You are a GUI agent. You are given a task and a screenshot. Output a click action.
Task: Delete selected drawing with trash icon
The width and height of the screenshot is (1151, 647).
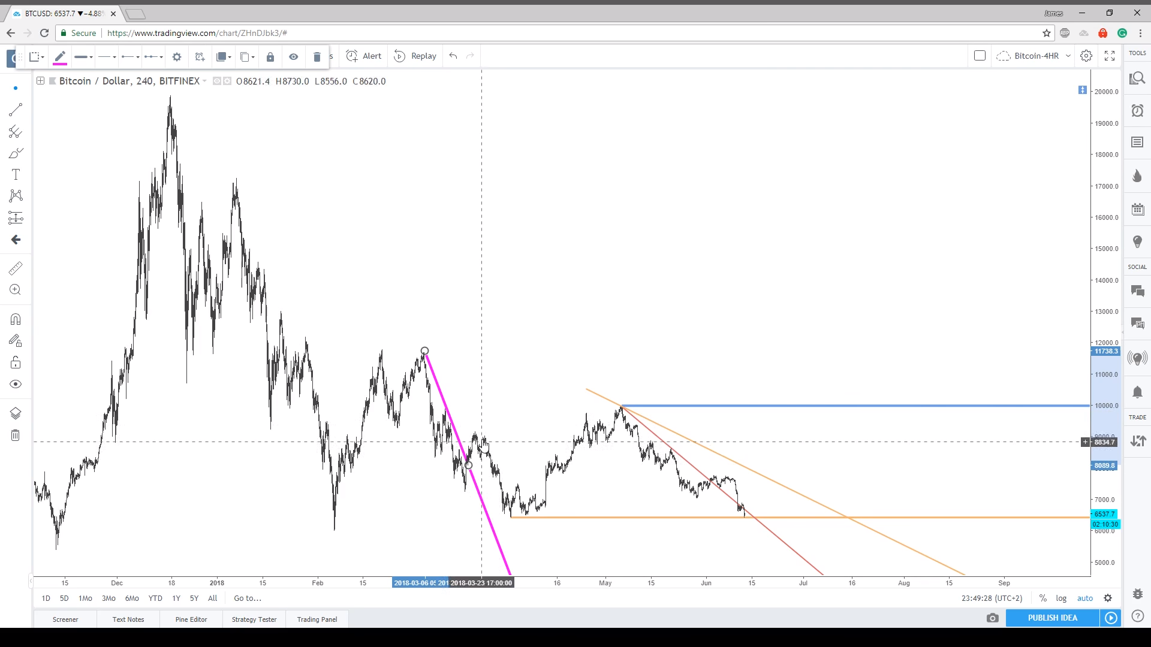pos(317,57)
